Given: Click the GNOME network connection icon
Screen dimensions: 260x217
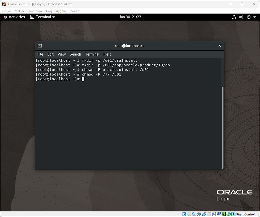Looking at the screenshot, I should pyautogui.click(x=234, y=17).
